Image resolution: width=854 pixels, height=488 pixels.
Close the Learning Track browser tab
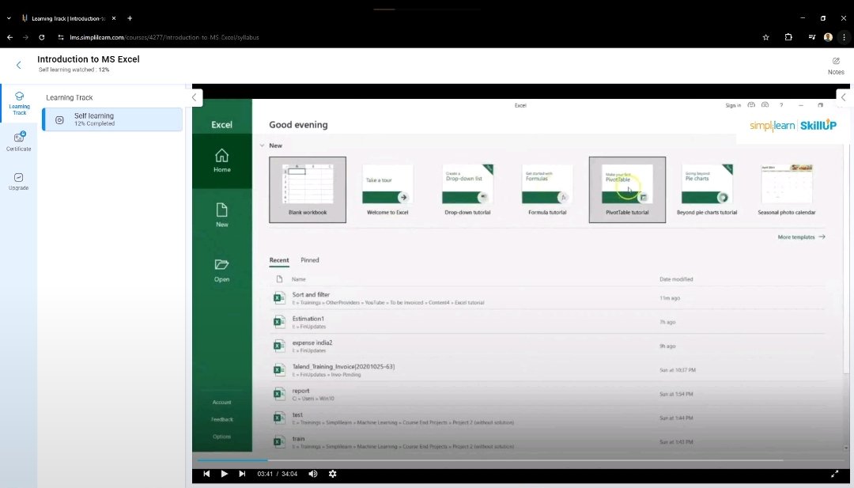click(x=113, y=18)
